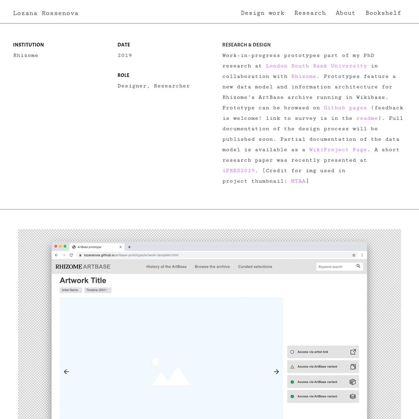419x419 pixels.
Task: Click the empty circle status indicator
Action: pos(292,352)
